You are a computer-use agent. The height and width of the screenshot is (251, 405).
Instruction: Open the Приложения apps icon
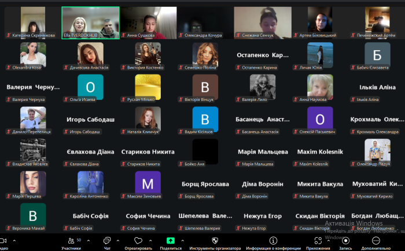click(x=318, y=241)
